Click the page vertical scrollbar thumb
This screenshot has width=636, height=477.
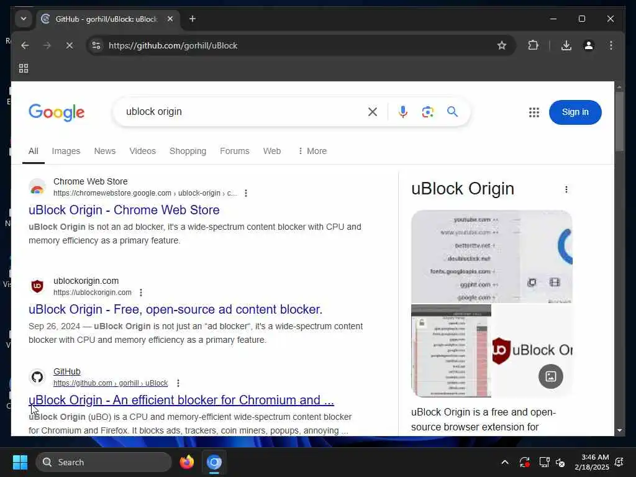click(x=619, y=122)
